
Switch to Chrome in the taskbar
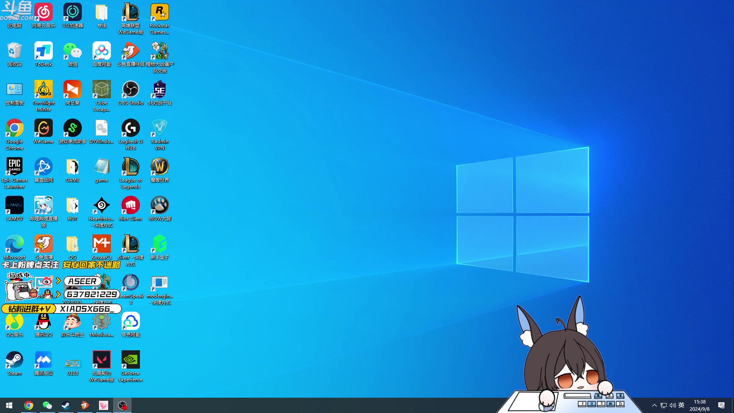coord(29,405)
